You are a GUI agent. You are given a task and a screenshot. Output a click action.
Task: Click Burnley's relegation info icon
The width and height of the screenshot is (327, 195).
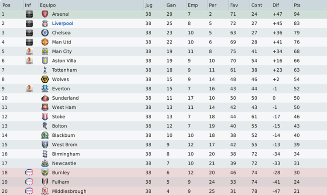29,172
